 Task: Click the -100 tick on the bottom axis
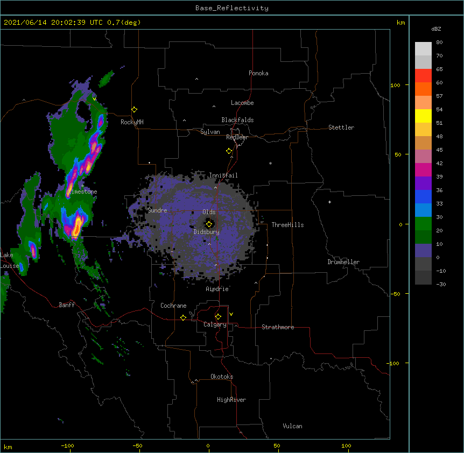(x=68, y=445)
